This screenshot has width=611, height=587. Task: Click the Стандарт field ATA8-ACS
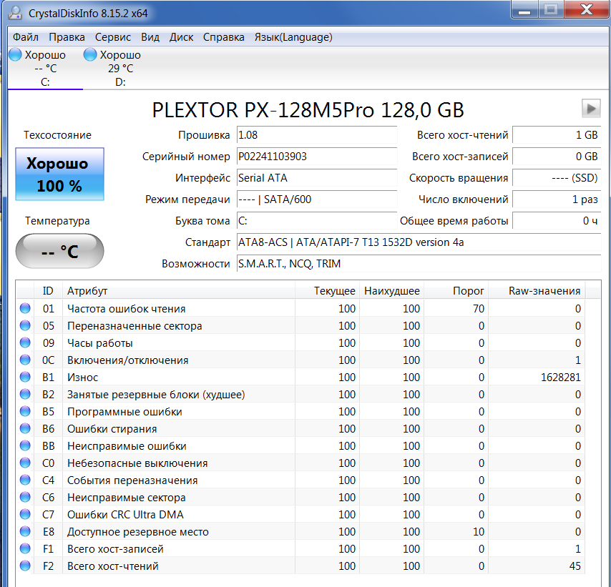419,242
